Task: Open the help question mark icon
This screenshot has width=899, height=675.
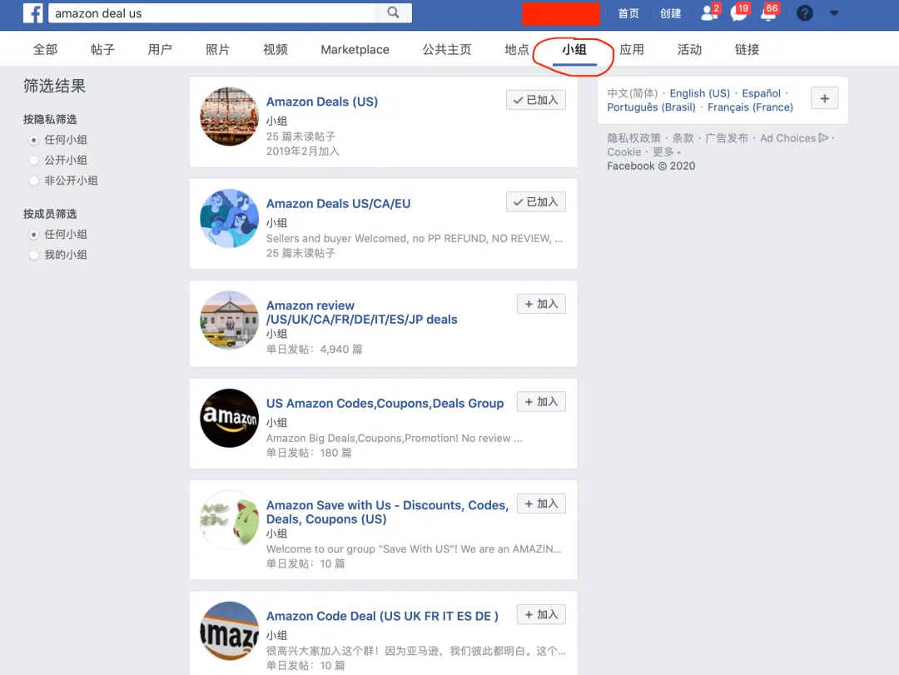Action: pos(804,13)
